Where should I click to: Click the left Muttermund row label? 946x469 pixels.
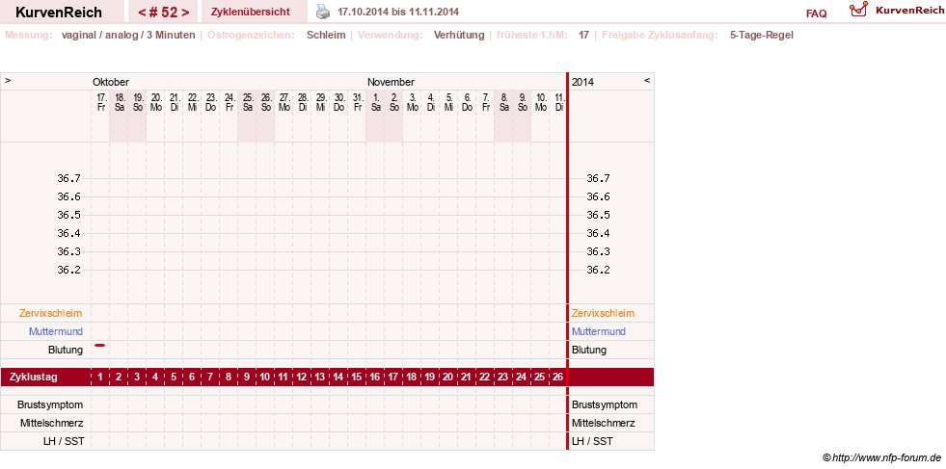(x=56, y=331)
